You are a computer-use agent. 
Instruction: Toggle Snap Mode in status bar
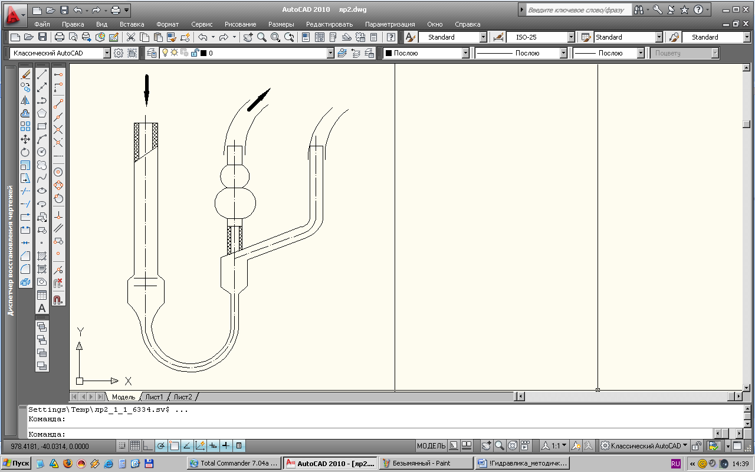pos(122,445)
